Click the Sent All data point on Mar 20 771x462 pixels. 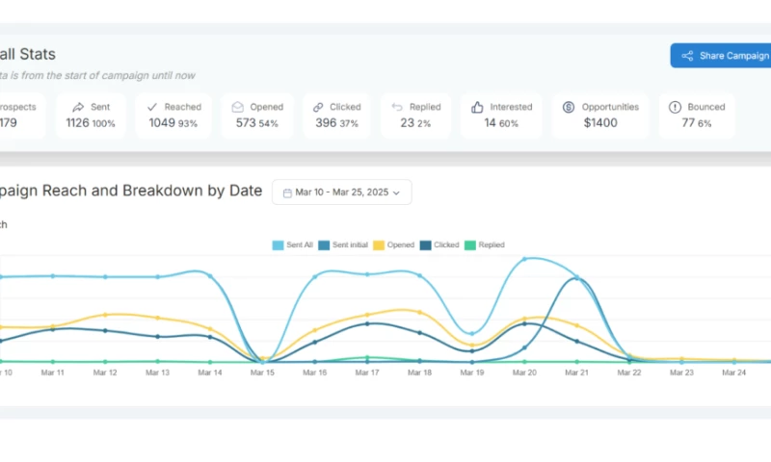pyautogui.click(x=524, y=259)
